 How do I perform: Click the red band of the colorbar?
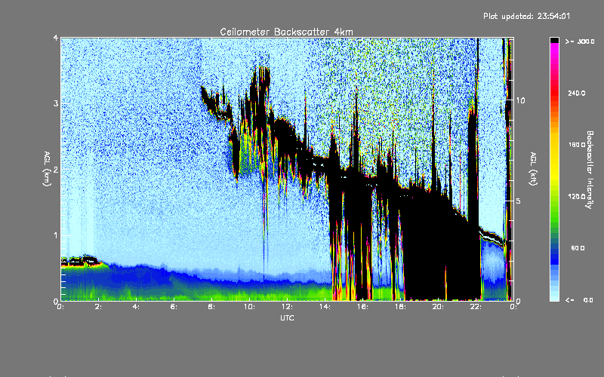tap(554, 92)
